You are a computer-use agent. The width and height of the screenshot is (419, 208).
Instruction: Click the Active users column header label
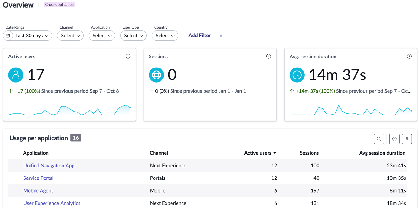(258, 153)
